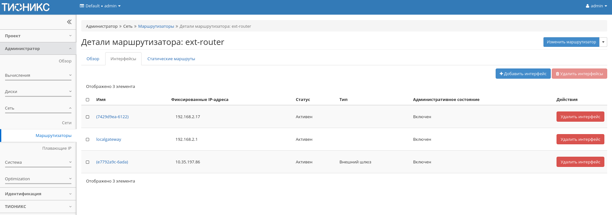Select the localgateway row checkbox
Image resolution: width=612 pixels, height=215 pixels.
point(88,140)
